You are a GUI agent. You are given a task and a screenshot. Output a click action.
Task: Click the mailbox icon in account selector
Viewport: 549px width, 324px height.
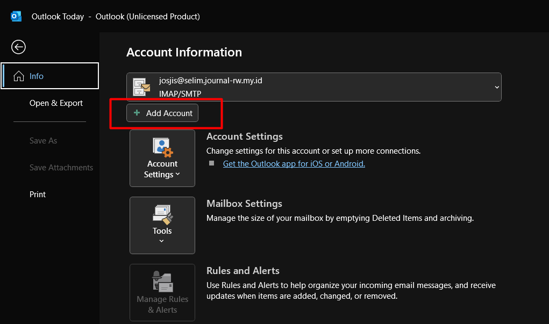point(141,87)
